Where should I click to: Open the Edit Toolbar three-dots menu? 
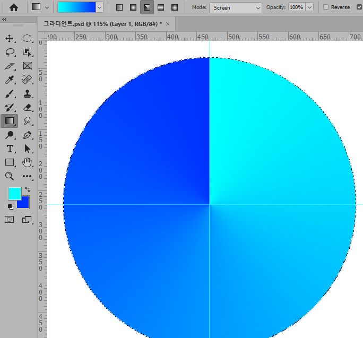click(x=27, y=176)
